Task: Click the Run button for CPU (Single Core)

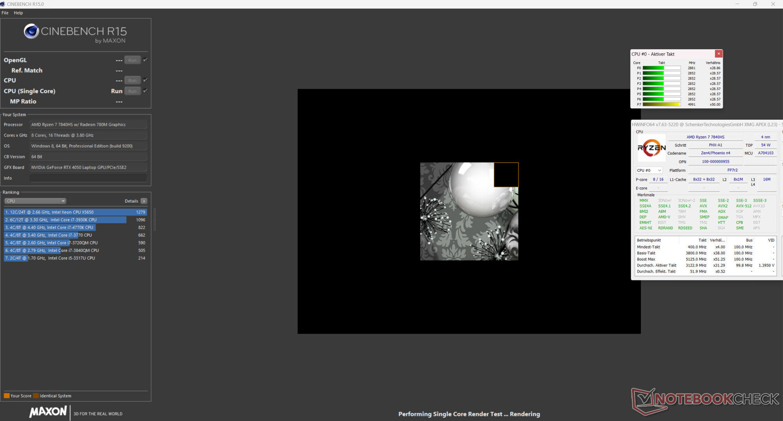Action: pos(133,91)
